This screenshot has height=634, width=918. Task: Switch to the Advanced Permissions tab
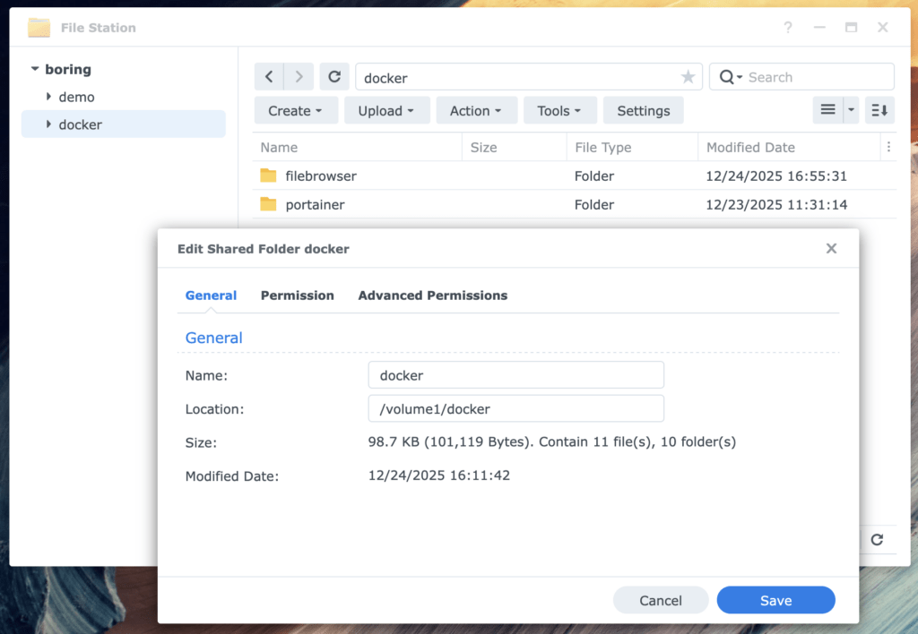pyautogui.click(x=433, y=296)
